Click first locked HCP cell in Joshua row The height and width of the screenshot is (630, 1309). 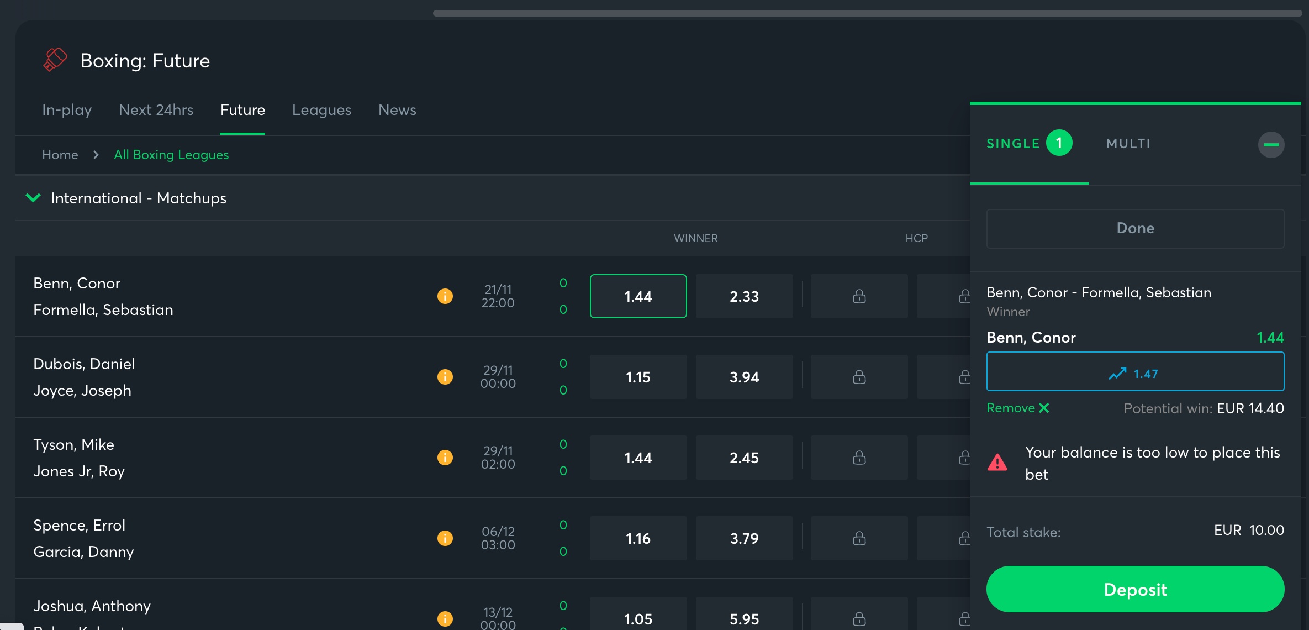(x=859, y=613)
